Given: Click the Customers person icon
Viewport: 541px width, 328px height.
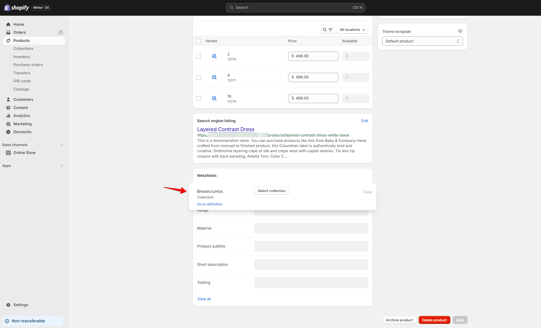Looking at the screenshot, I should pos(8,99).
